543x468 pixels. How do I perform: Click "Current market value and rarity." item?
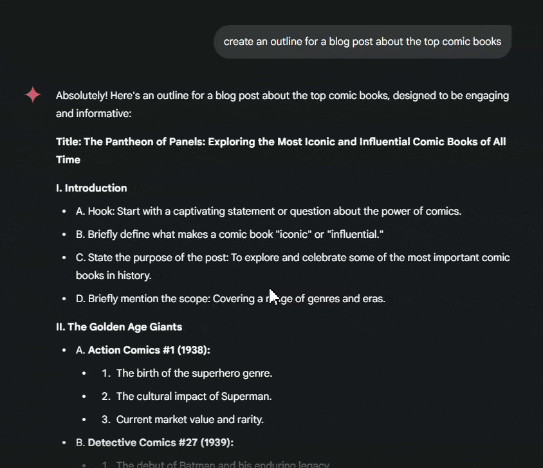[x=190, y=420]
